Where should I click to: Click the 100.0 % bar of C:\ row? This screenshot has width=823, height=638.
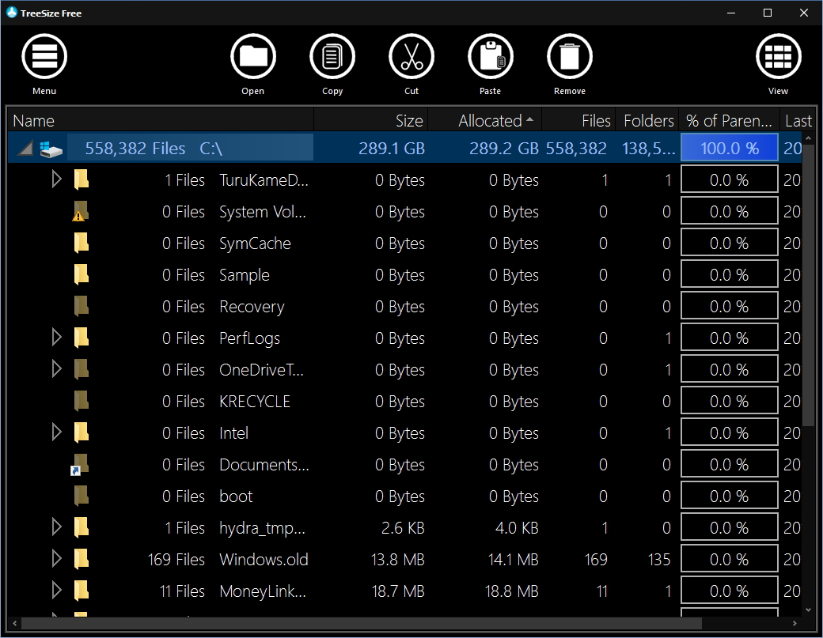click(x=729, y=148)
